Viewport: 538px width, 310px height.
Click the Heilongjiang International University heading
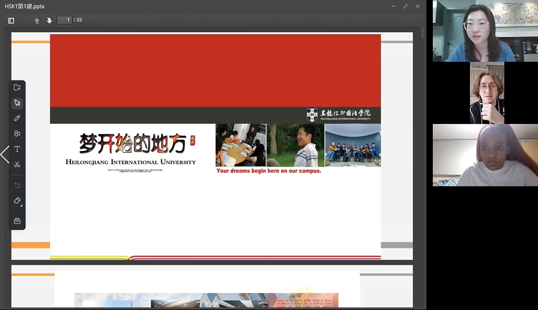point(130,162)
